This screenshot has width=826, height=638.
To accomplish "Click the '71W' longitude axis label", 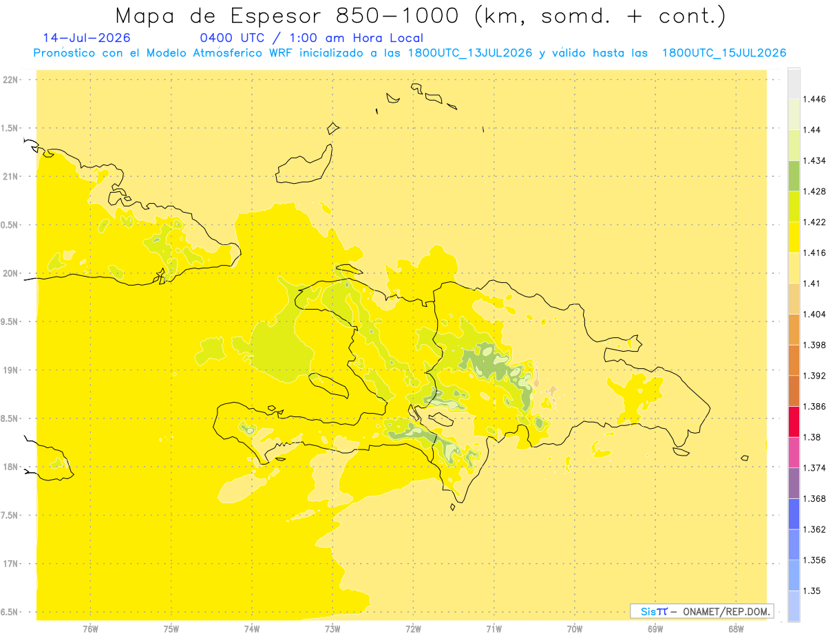I will point(494,630).
